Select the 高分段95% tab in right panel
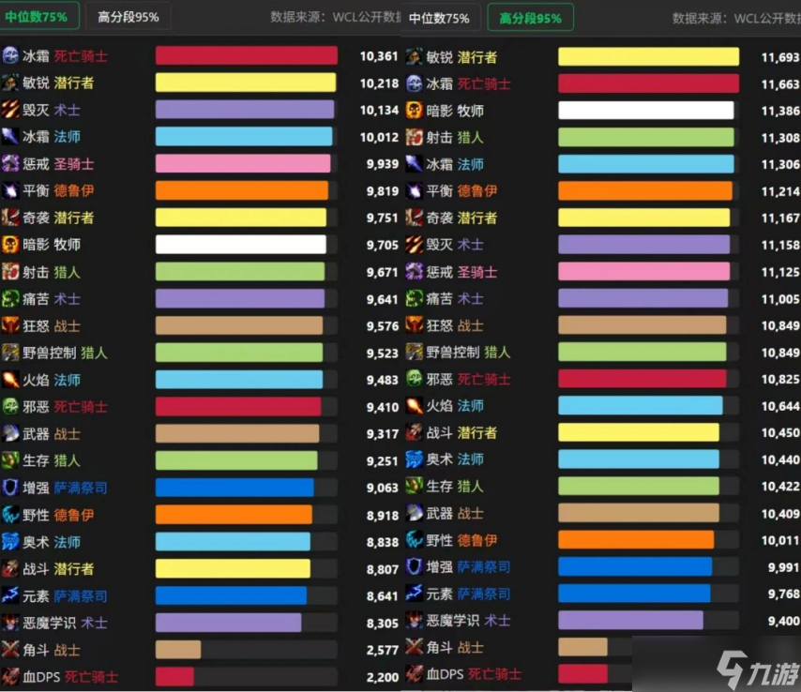Image resolution: width=801 pixels, height=692 pixels. 530,19
